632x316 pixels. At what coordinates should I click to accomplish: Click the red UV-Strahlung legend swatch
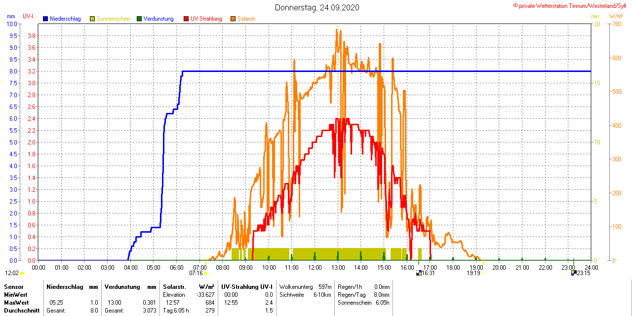(186, 19)
